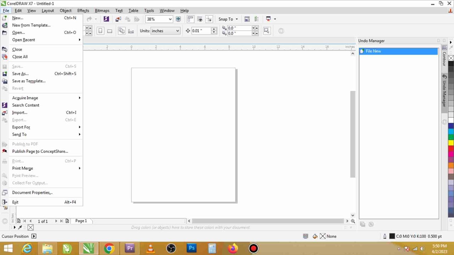
Task: Click the Import icon in the toolbar
Action: pos(118,19)
